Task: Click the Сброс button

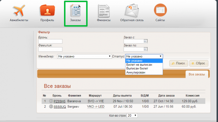Action: (199, 63)
